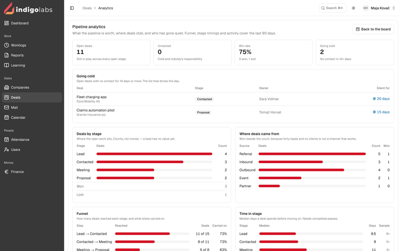The height and width of the screenshot is (251, 402).
Task: Click the Win rate 75% card
Action: coord(274,52)
